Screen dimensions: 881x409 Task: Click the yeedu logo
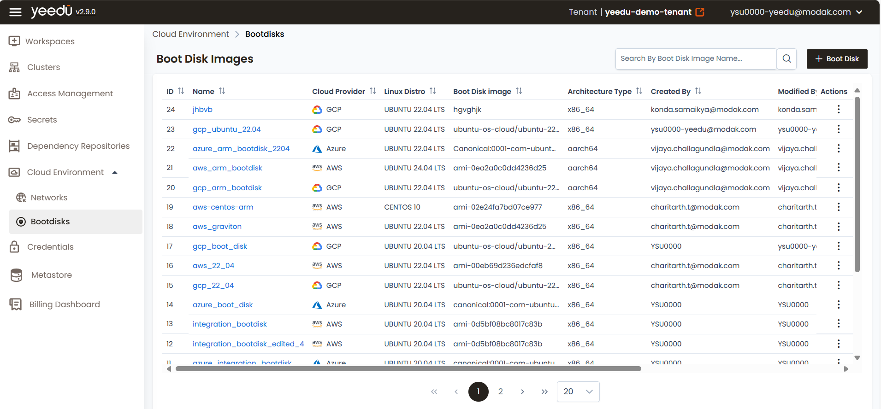coord(52,11)
